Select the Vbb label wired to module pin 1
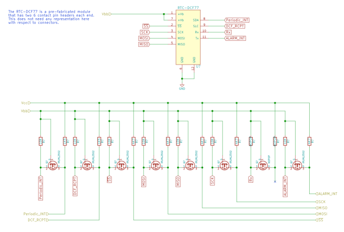 click(106, 14)
